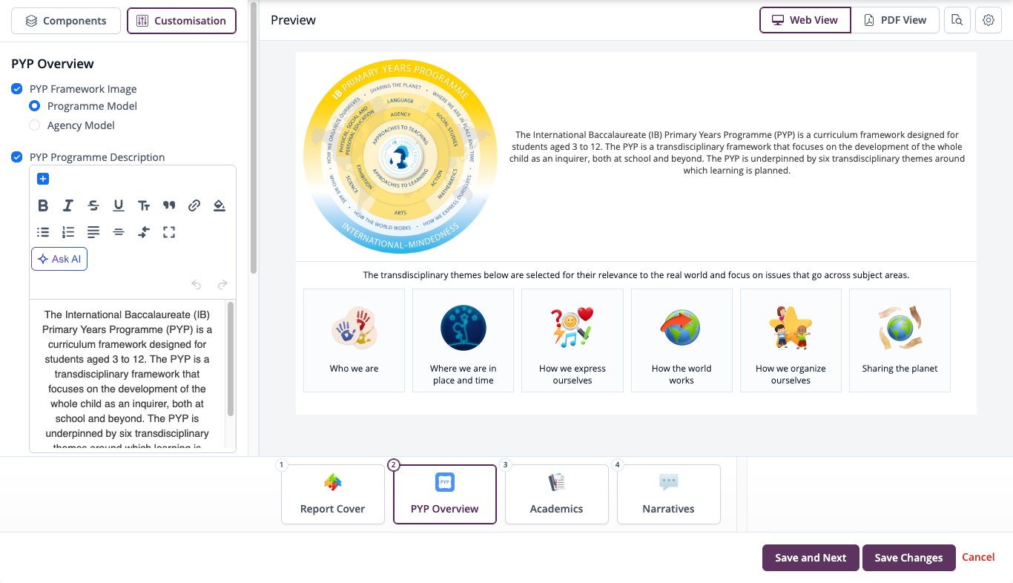Image resolution: width=1013 pixels, height=583 pixels.
Task: Open the preview settings gear
Action: click(x=989, y=20)
